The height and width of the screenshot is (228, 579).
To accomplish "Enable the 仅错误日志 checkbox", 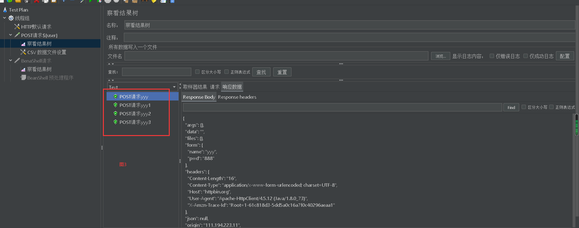I will [492, 56].
